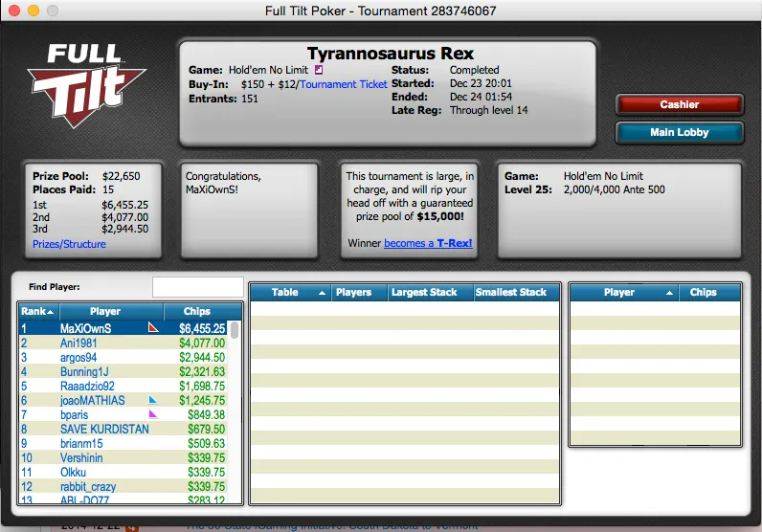The width and height of the screenshot is (762, 532).
Task: Click the purple icon next to Hold'em No Limit
Action: tap(319, 70)
